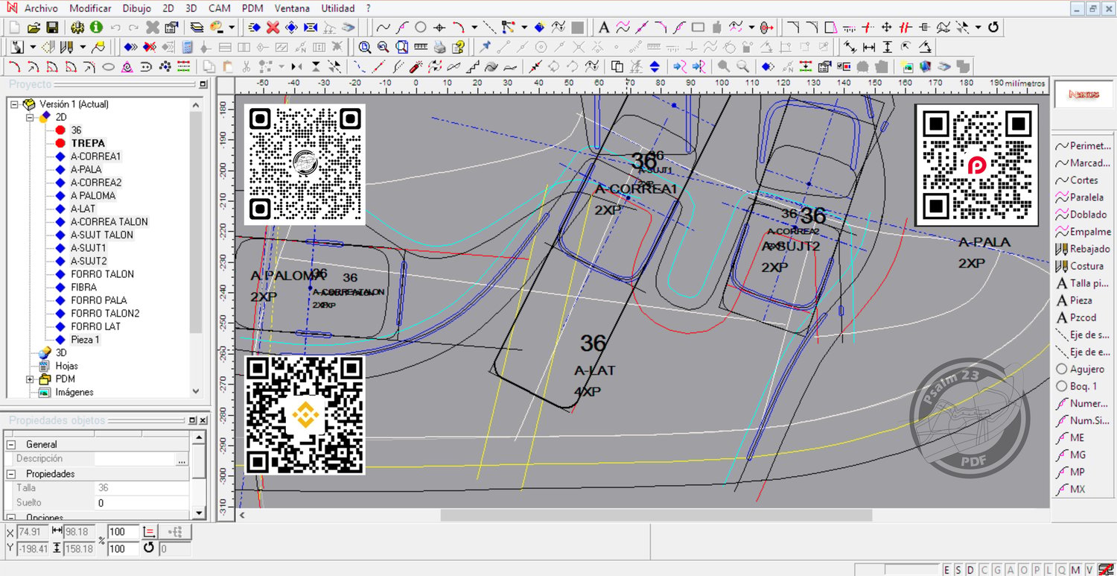Collapse the General properties section
Image resolution: width=1117 pixels, height=576 pixels.
11,444
